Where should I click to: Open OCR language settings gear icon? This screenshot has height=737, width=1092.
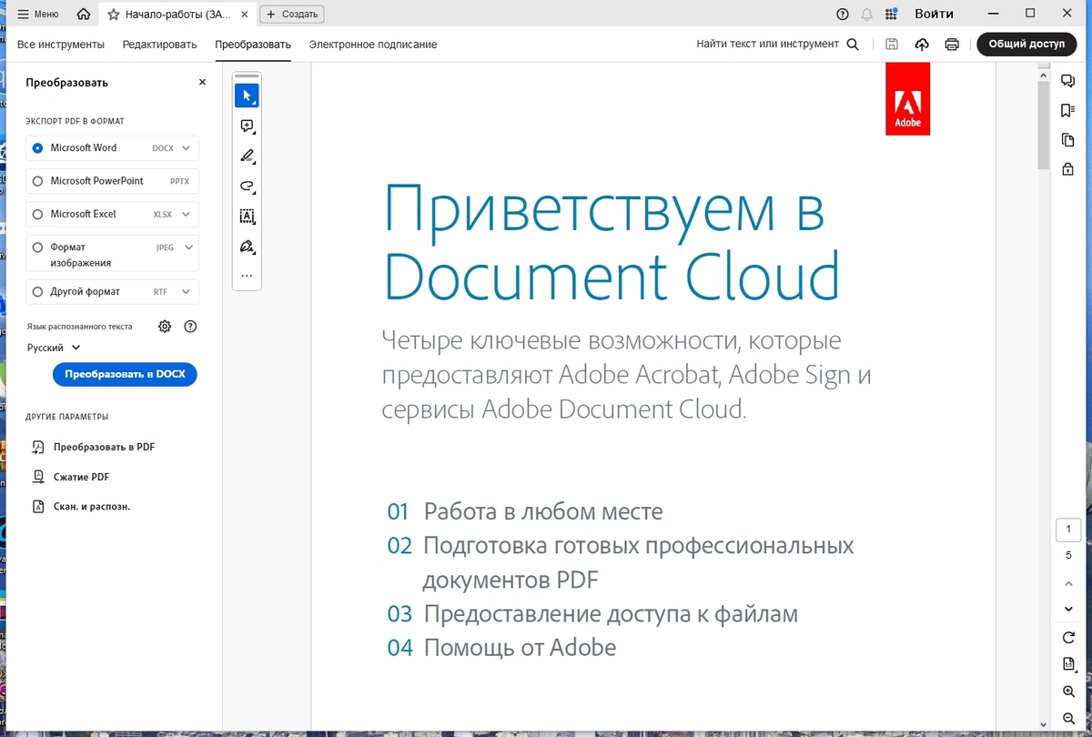click(165, 327)
